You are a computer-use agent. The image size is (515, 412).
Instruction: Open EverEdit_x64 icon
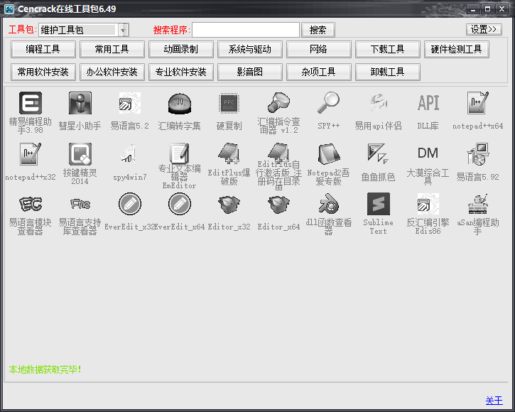[x=179, y=204]
